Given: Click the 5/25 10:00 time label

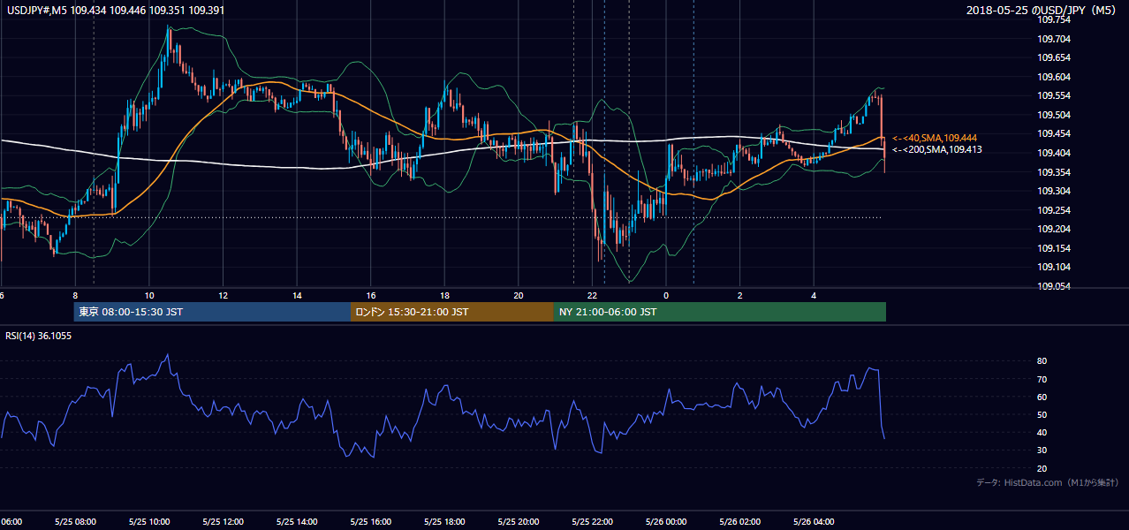Looking at the screenshot, I should pyautogui.click(x=149, y=522).
